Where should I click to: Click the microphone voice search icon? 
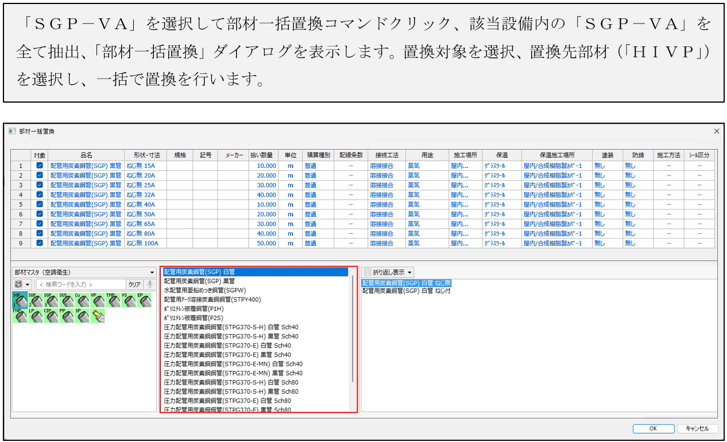[150, 284]
